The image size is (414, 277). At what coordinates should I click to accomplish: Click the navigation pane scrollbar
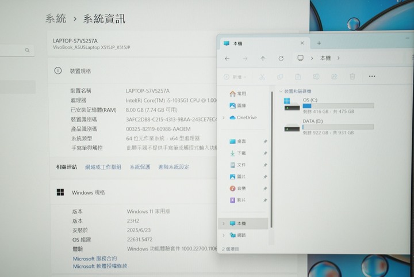click(x=271, y=160)
